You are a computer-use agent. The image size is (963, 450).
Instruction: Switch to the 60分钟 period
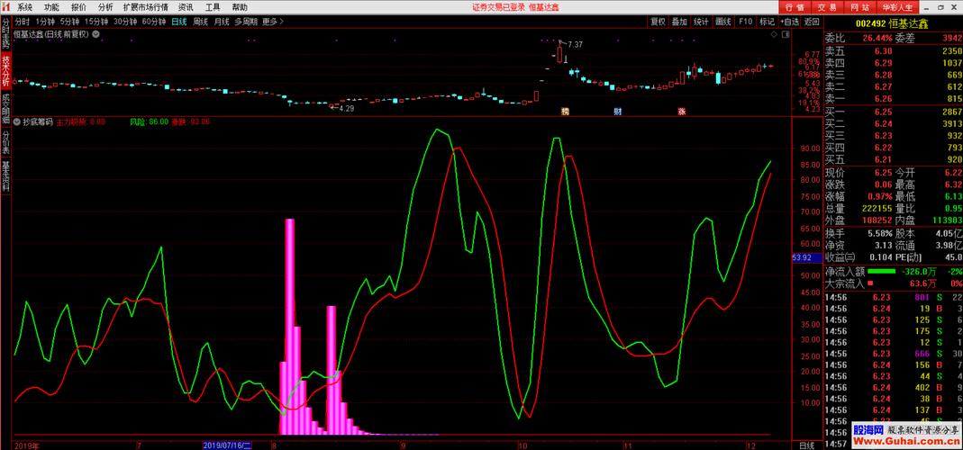pos(154,22)
